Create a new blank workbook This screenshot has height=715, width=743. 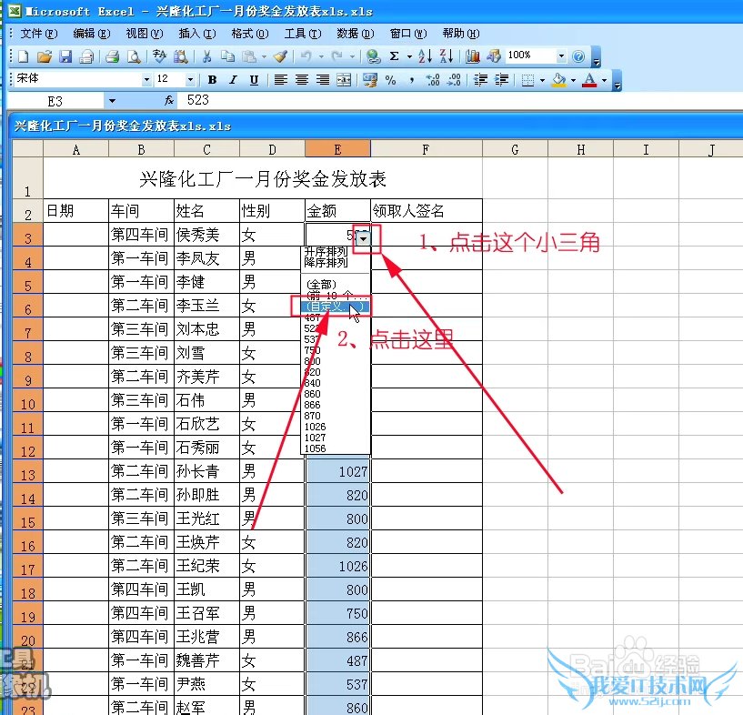click(x=23, y=57)
